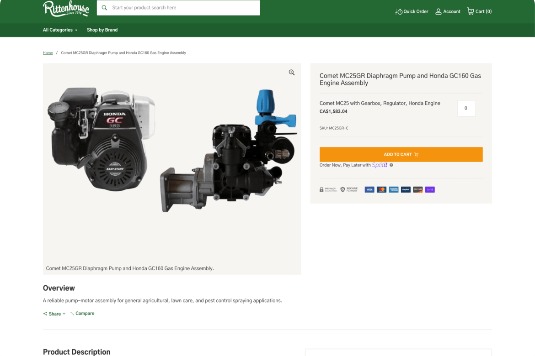Viewport: 535px width, 356px height.
Task: Open Quick Order
Action: click(412, 11)
